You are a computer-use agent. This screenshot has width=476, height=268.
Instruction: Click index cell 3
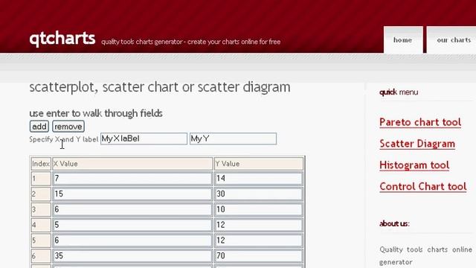pos(41,209)
